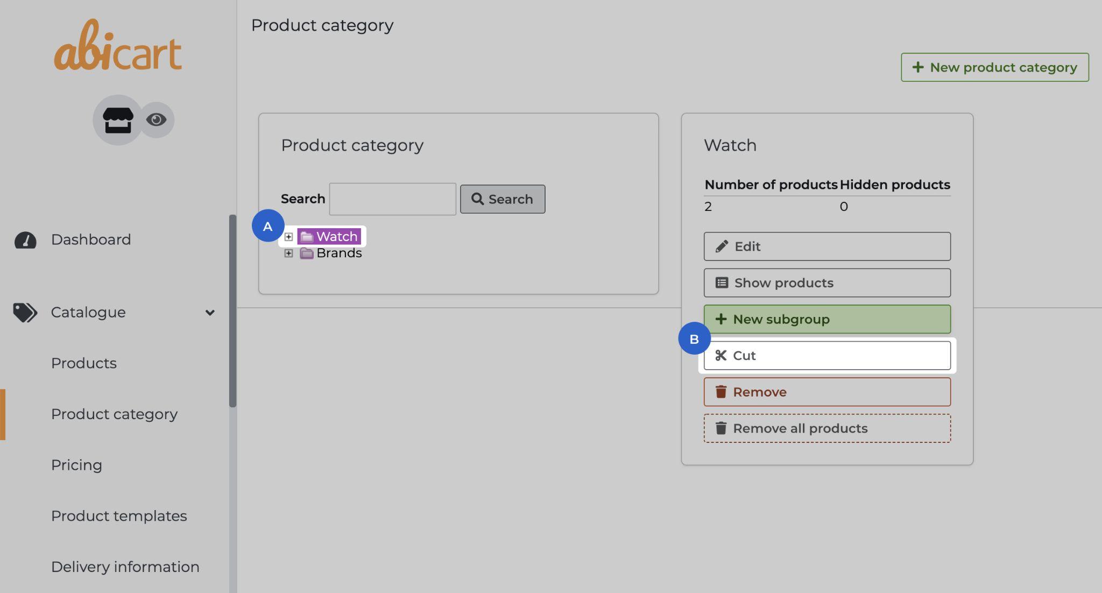Toggle the eye preview icon
1102x593 pixels.
click(157, 119)
